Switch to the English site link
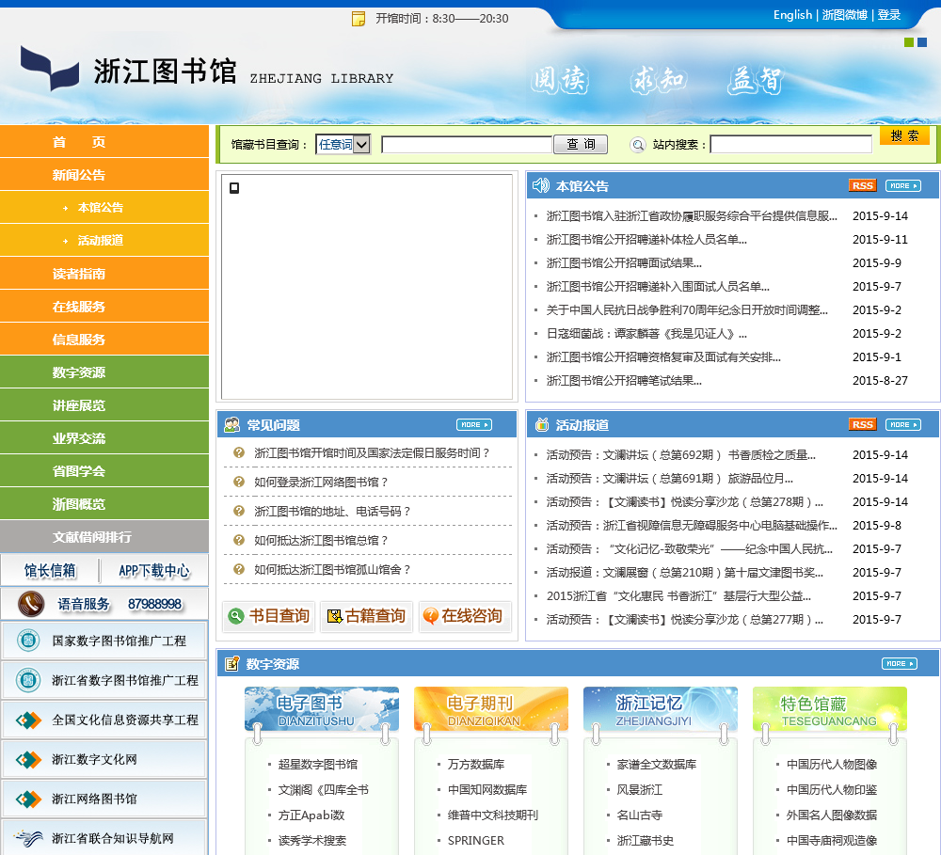Screen dimensions: 941x855 [x=792, y=15]
